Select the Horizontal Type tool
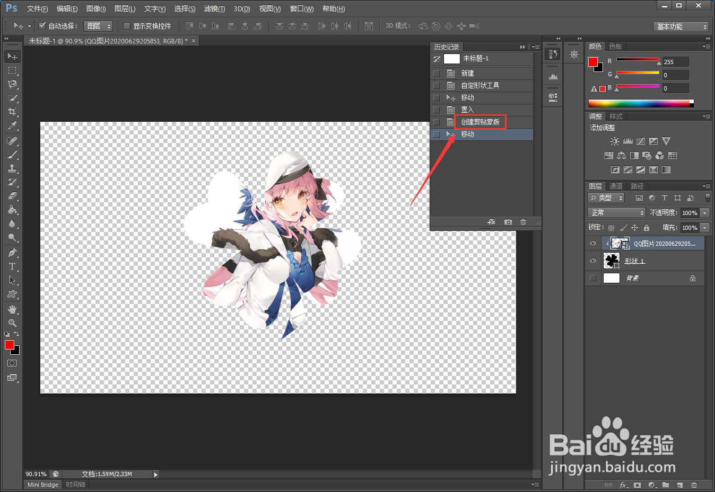Image resolution: width=715 pixels, height=492 pixels. tap(12, 266)
